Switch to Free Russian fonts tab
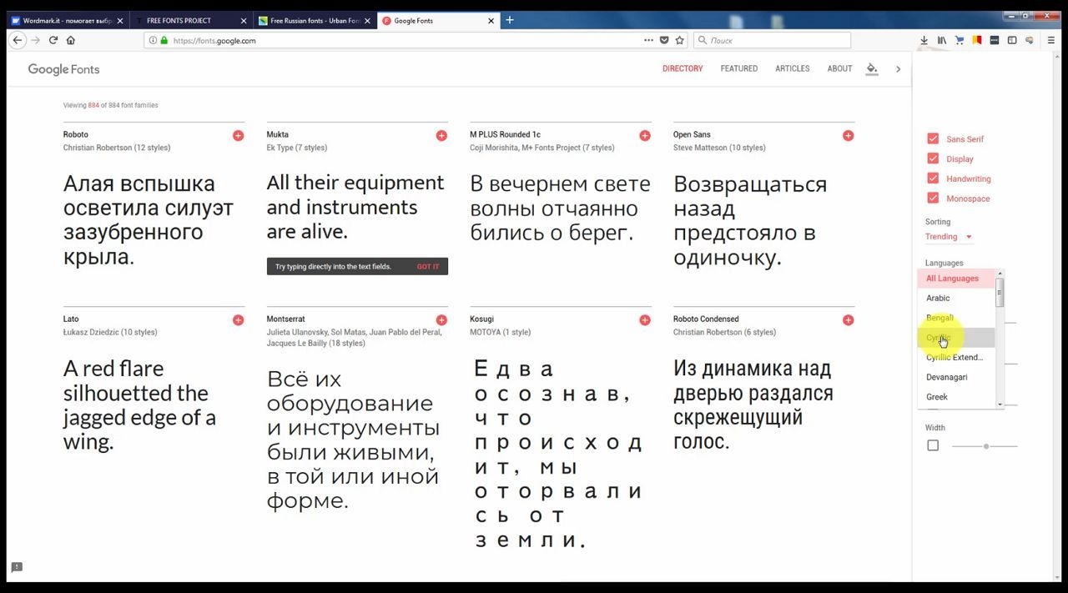The height and width of the screenshot is (593, 1068). click(x=314, y=20)
